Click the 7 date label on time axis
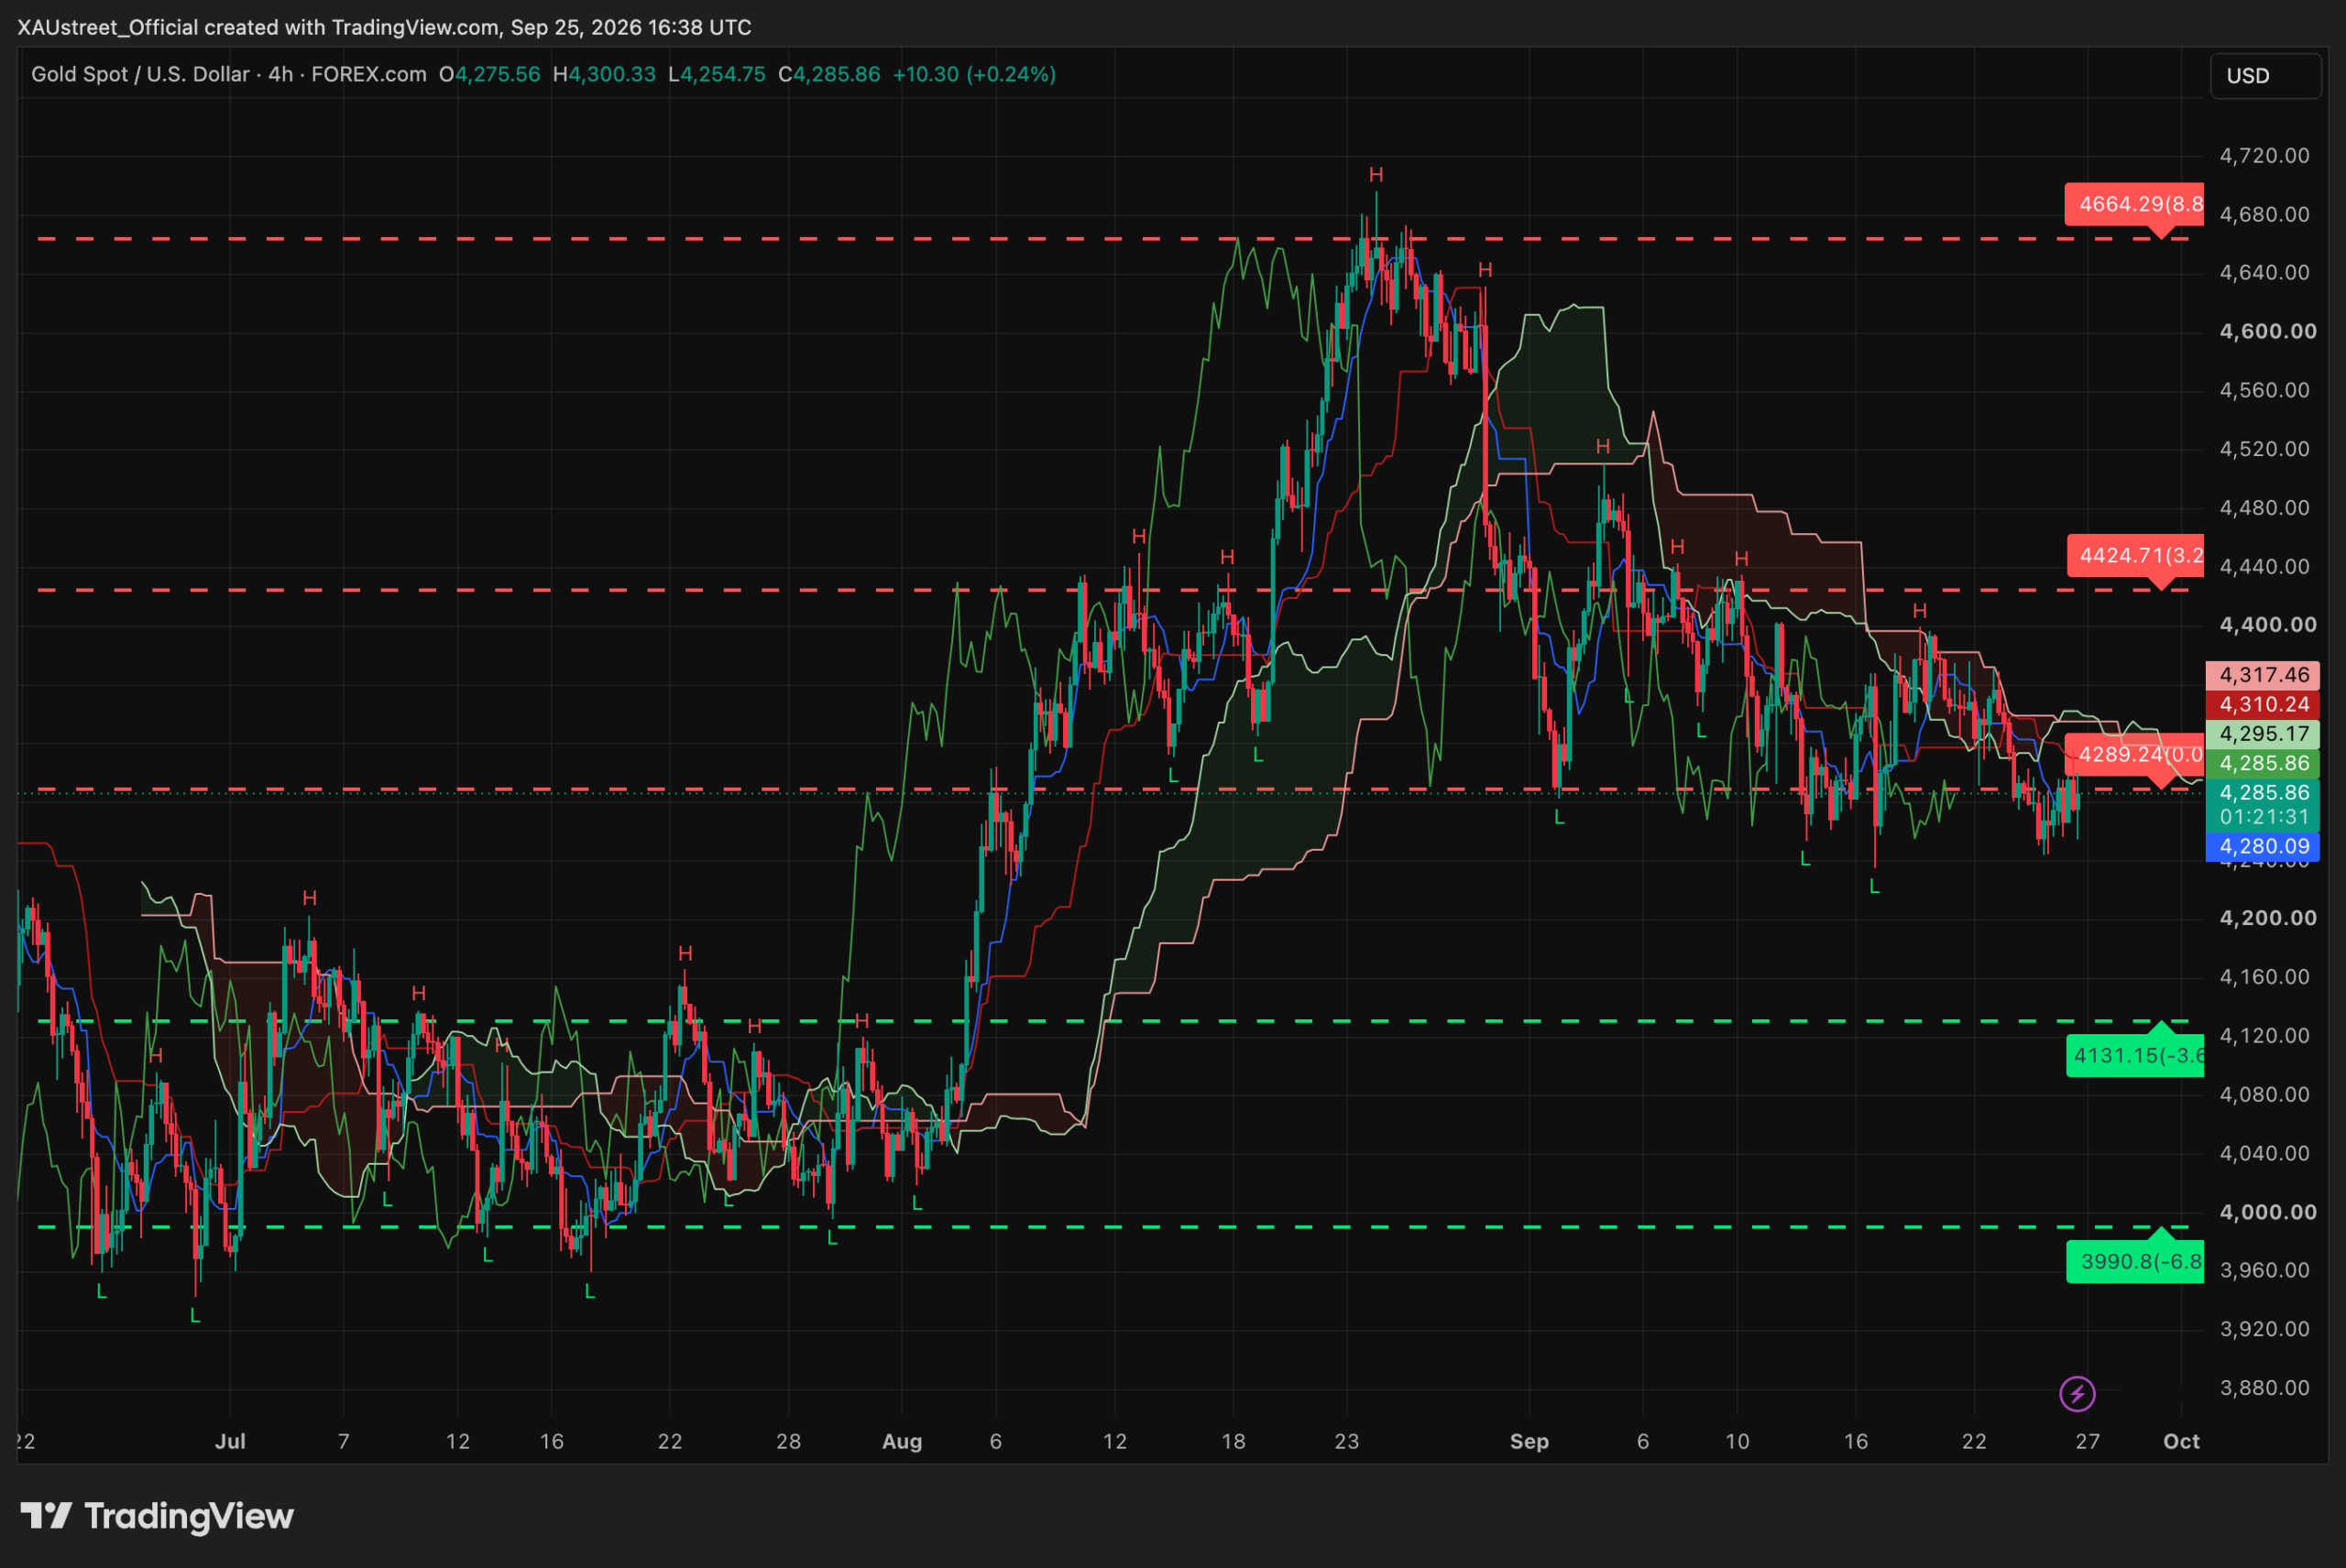This screenshot has width=2346, height=1568. 343,1441
